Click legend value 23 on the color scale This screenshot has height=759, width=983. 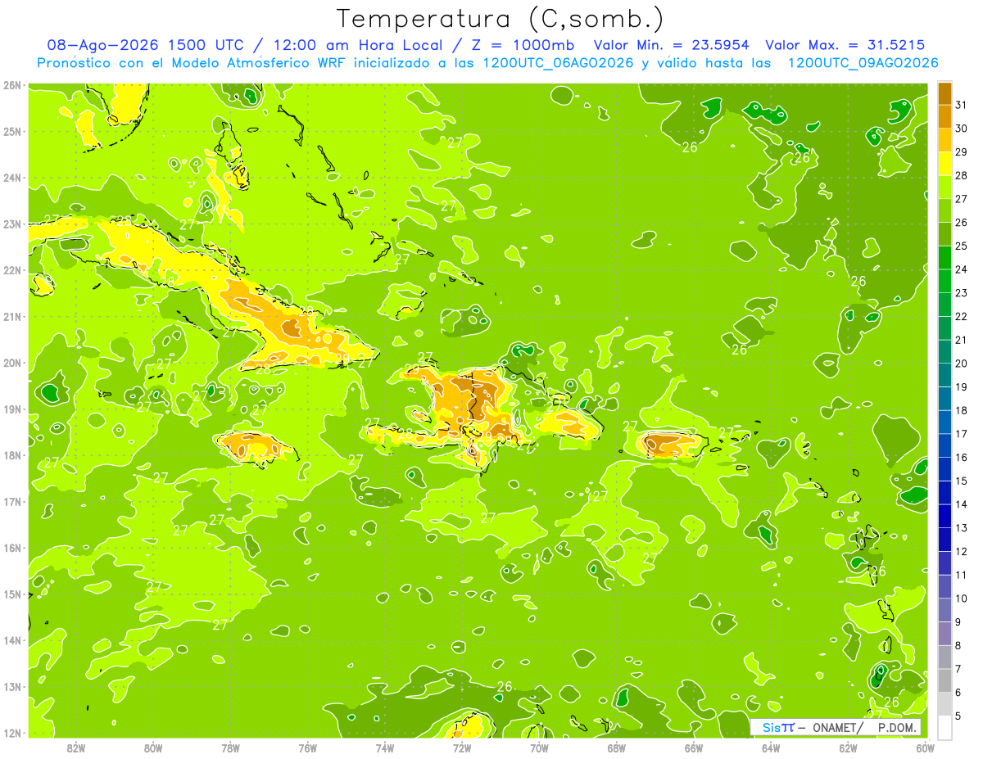(961, 293)
